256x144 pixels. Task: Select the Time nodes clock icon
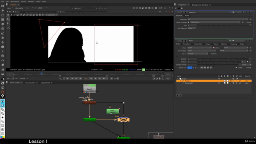(x=3, y=15)
